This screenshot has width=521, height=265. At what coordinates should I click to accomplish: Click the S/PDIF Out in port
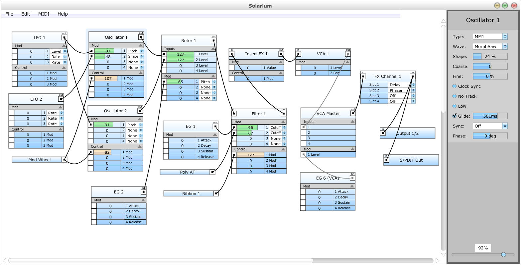coord(386,160)
